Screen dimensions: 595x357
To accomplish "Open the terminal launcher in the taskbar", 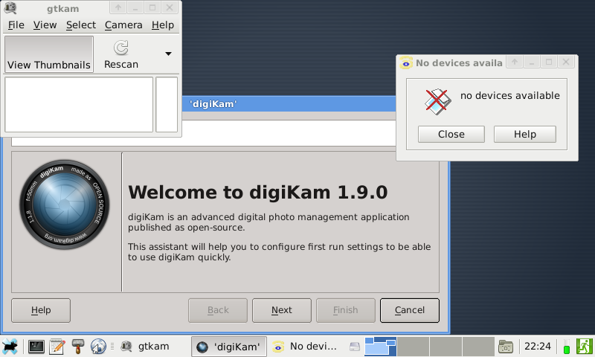I will pos(36,346).
